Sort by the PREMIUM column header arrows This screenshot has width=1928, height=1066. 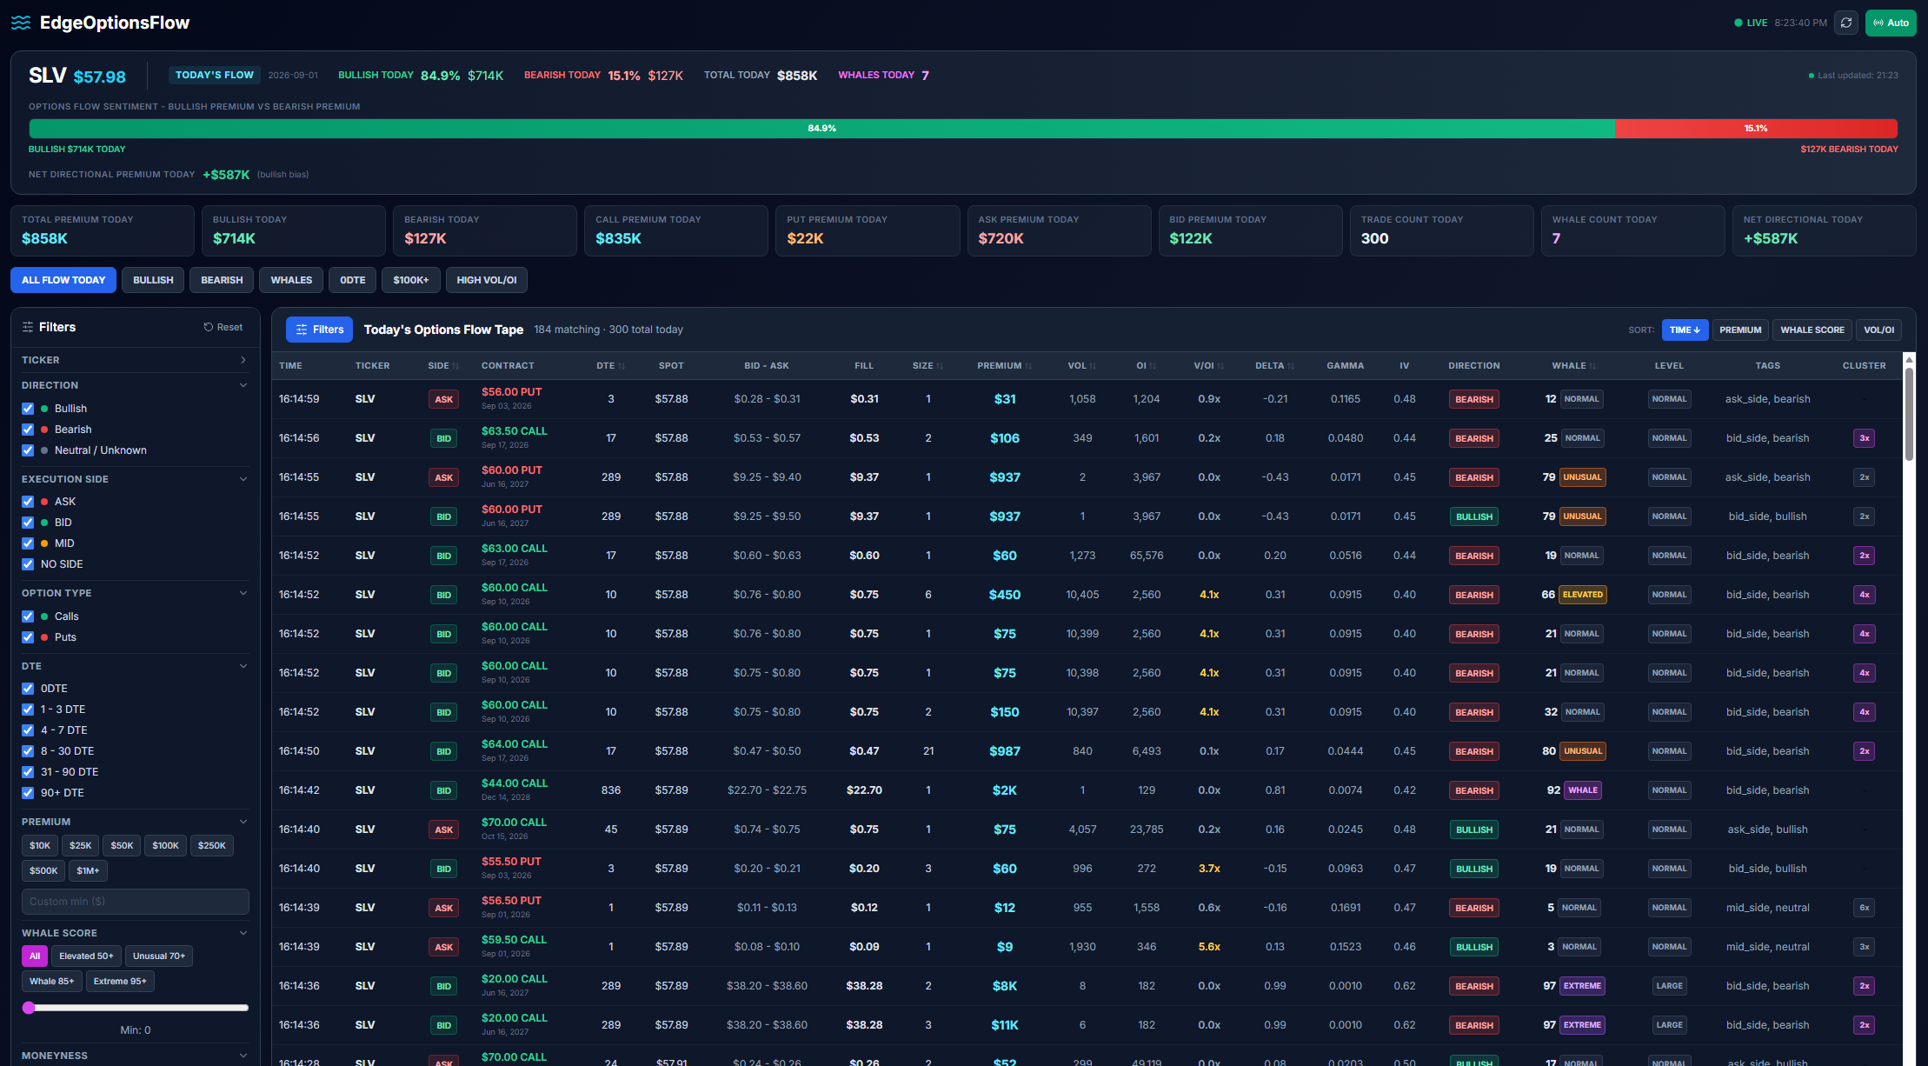click(x=1029, y=366)
